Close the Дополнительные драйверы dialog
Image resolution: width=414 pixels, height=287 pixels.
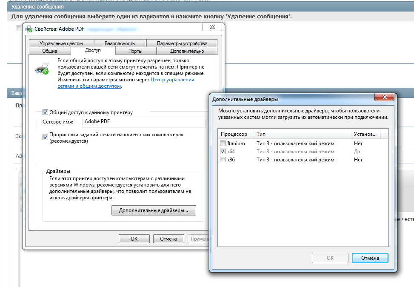[384, 97]
